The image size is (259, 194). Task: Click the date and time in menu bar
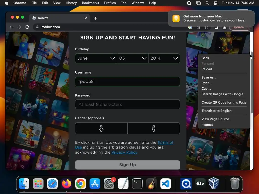238,3
